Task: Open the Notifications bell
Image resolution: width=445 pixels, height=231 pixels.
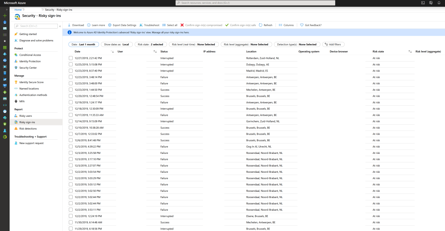Action: coord(439,3)
